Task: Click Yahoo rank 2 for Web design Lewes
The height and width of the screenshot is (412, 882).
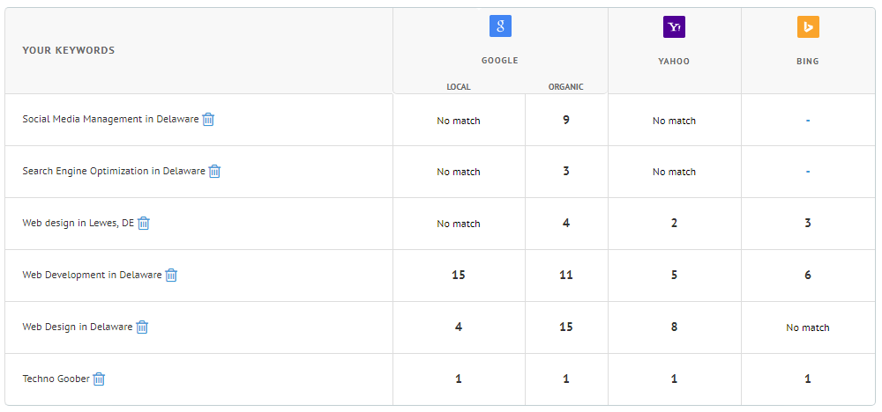Action: [674, 224]
